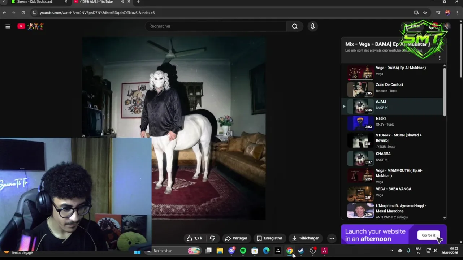Open the browser media control icon
Image resolution: width=463 pixels, height=260 pixels.
[x=438, y=13]
